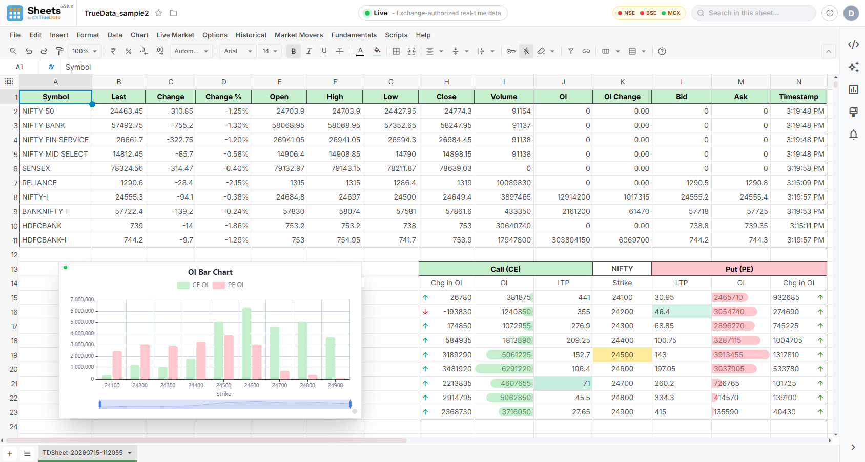
Task: Toggle bold formatting
Action: [x=294, y=51]
